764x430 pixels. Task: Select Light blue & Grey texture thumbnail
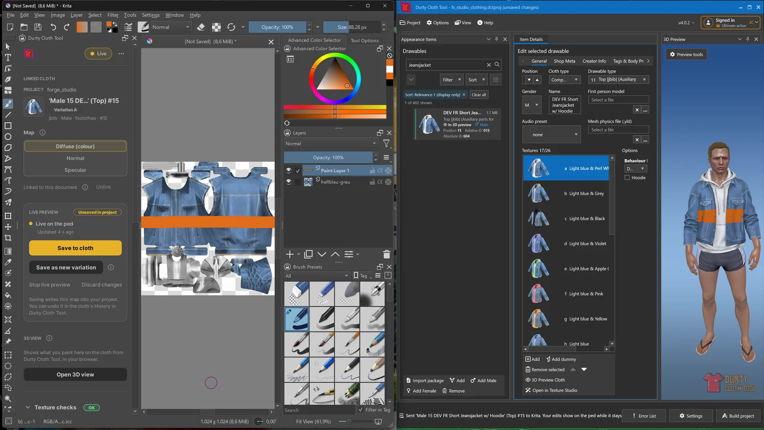539,193
